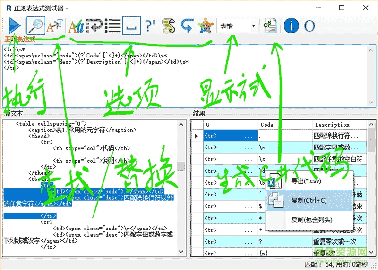The height and width of the screenshot is (270, 378).
Task: Toggle the explicit capture ?' option
Action: point(150,25)
